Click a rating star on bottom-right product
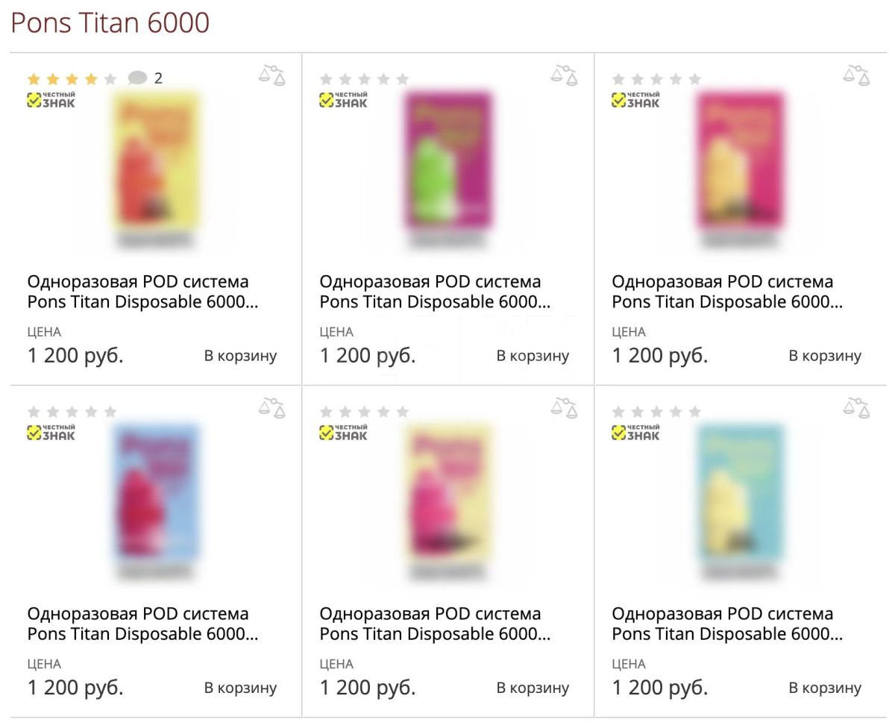 [656, 410]
